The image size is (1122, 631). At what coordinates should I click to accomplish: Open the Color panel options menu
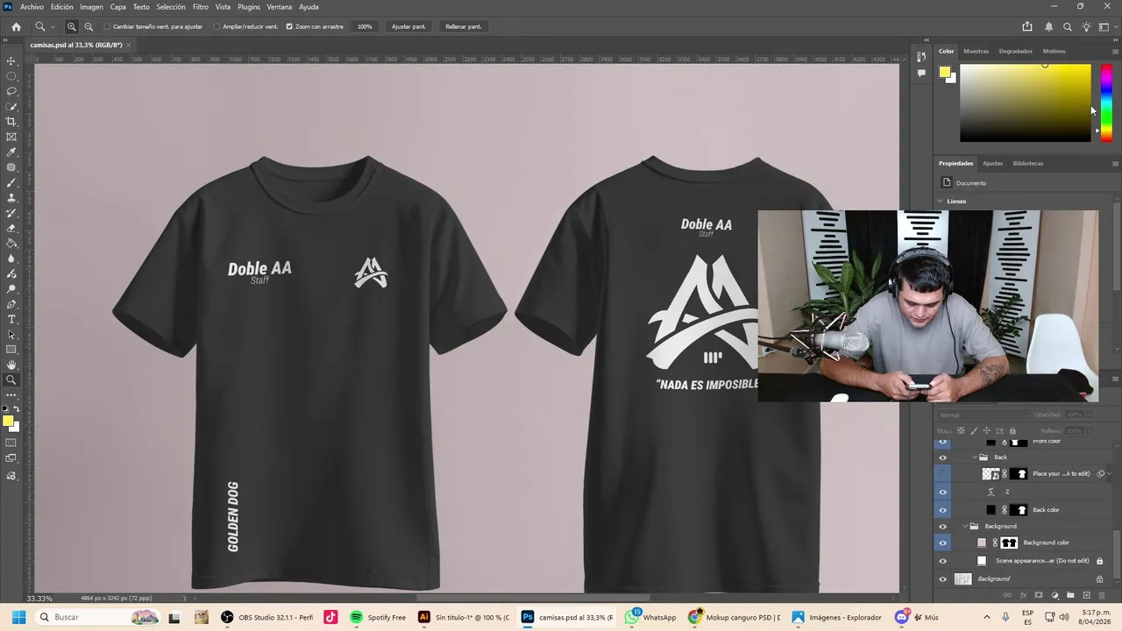click(x=1115, y=51)
